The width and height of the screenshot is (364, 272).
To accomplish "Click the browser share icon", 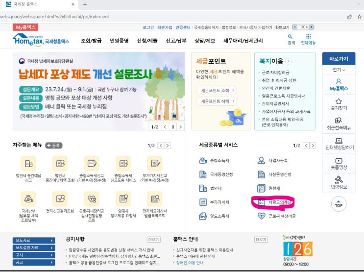I will tap(349, 17).
